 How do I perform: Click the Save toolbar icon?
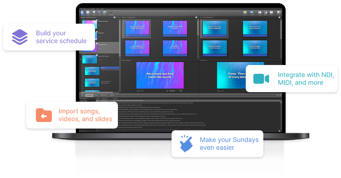click(x=94, y=13)
